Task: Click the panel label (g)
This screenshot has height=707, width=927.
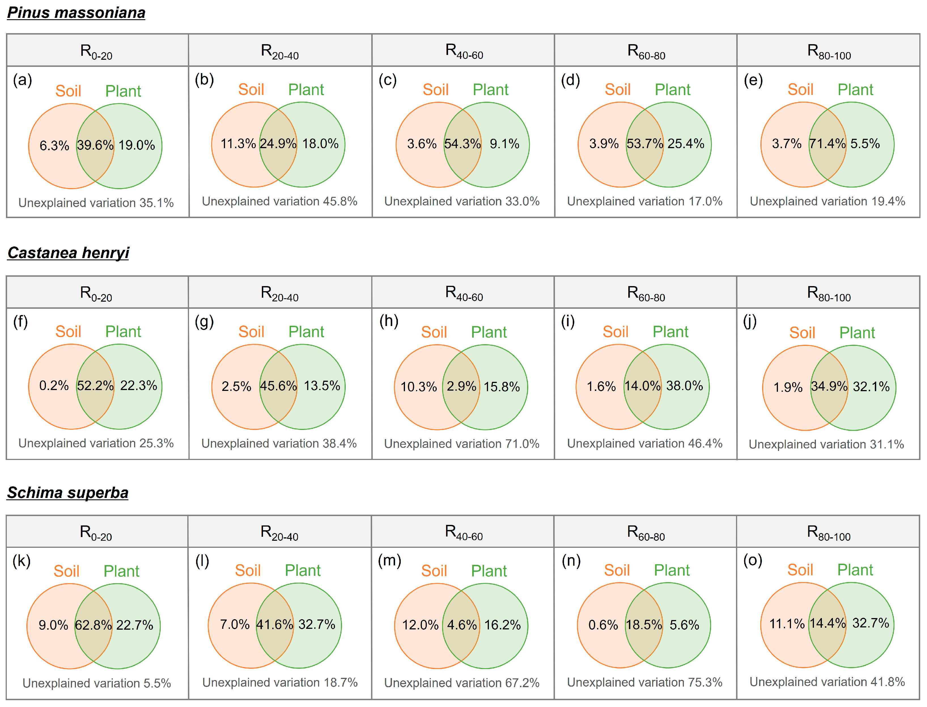Action: pyautogui.click(x=204, y=322)
